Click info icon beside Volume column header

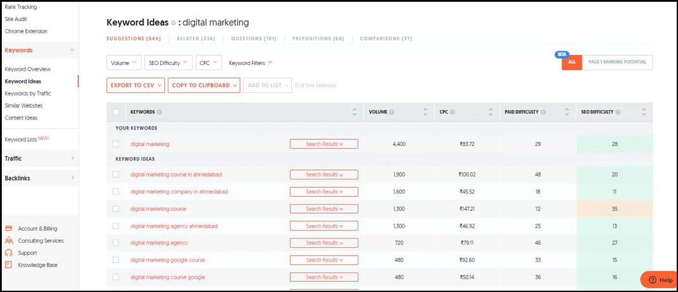coord(392,113)
